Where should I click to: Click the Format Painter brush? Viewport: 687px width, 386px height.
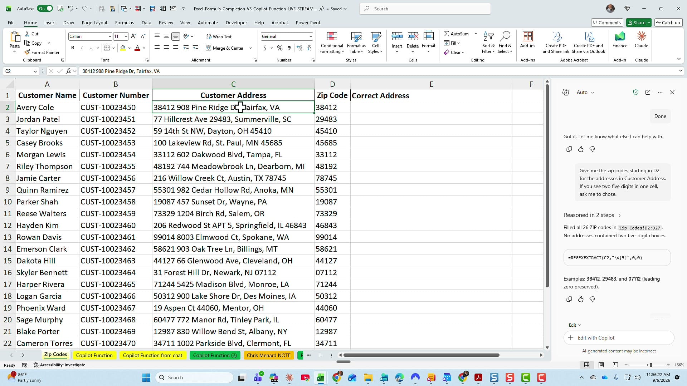27,52
